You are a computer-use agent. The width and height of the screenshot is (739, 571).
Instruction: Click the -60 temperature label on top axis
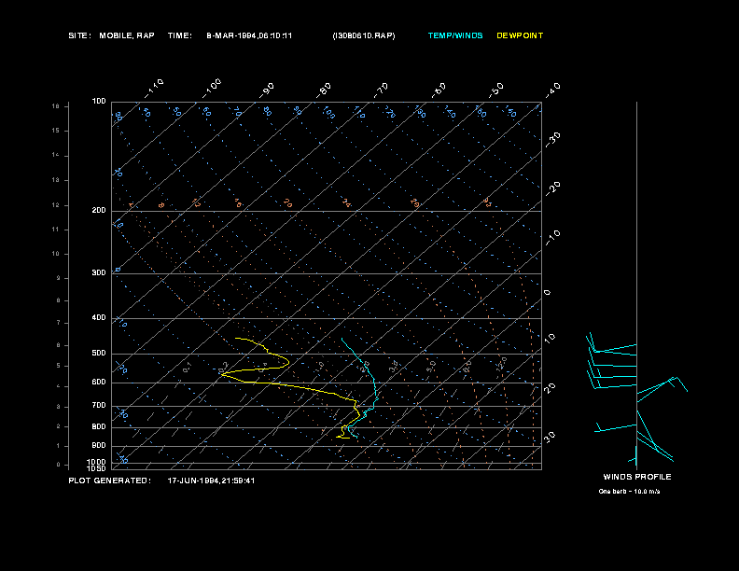[x=439, y=90]
